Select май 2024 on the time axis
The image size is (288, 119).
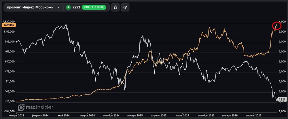[64, 116]
